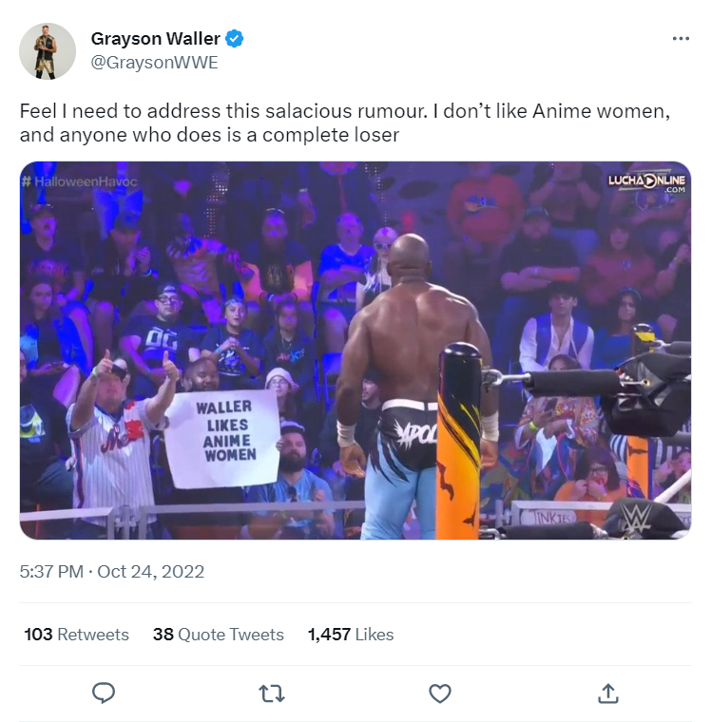Click the WWE logo on the turnbuckle
711x722 pixels.
(637, 518)
